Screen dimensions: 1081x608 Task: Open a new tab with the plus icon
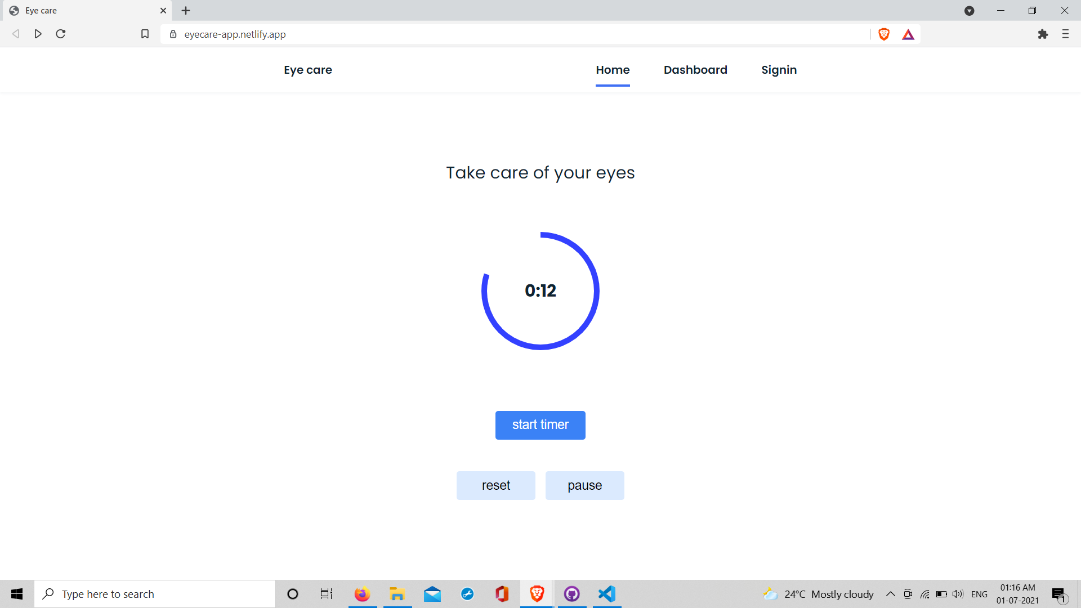(186, 11)
